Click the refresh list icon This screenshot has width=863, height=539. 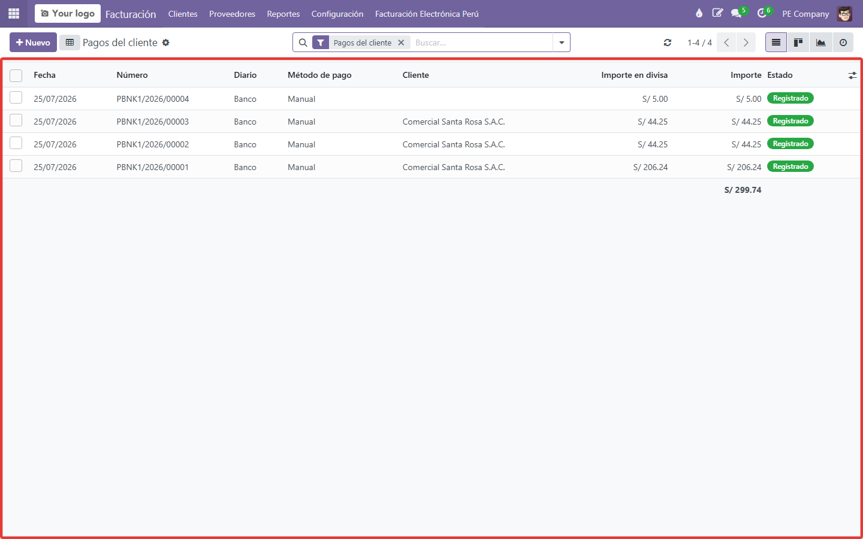[x=667, y=43]
